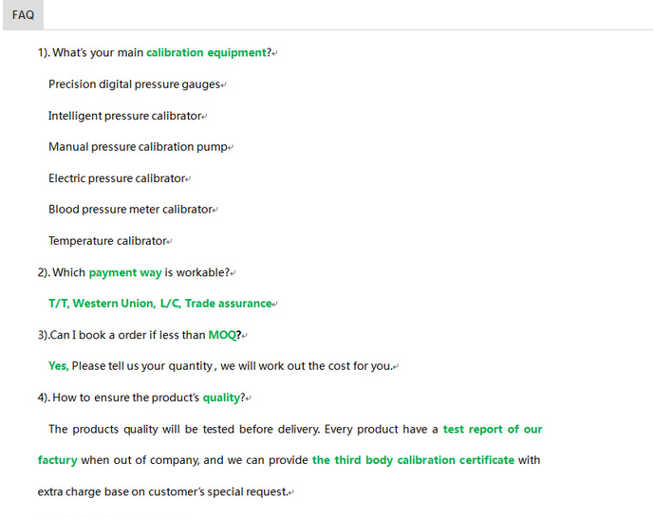Click 'the third body calibration certificate' text
653x518 pixels.
(x=413, y=460)
